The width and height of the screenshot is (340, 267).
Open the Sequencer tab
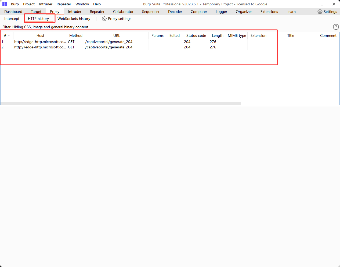pyautogui.click(x=151, y=12)
